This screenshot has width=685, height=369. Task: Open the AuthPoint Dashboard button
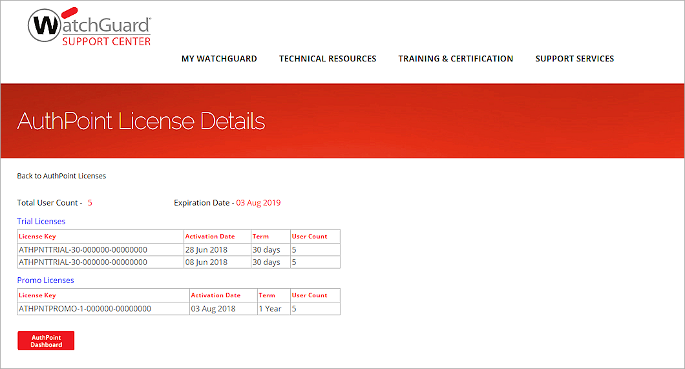(x=46, y=341)
